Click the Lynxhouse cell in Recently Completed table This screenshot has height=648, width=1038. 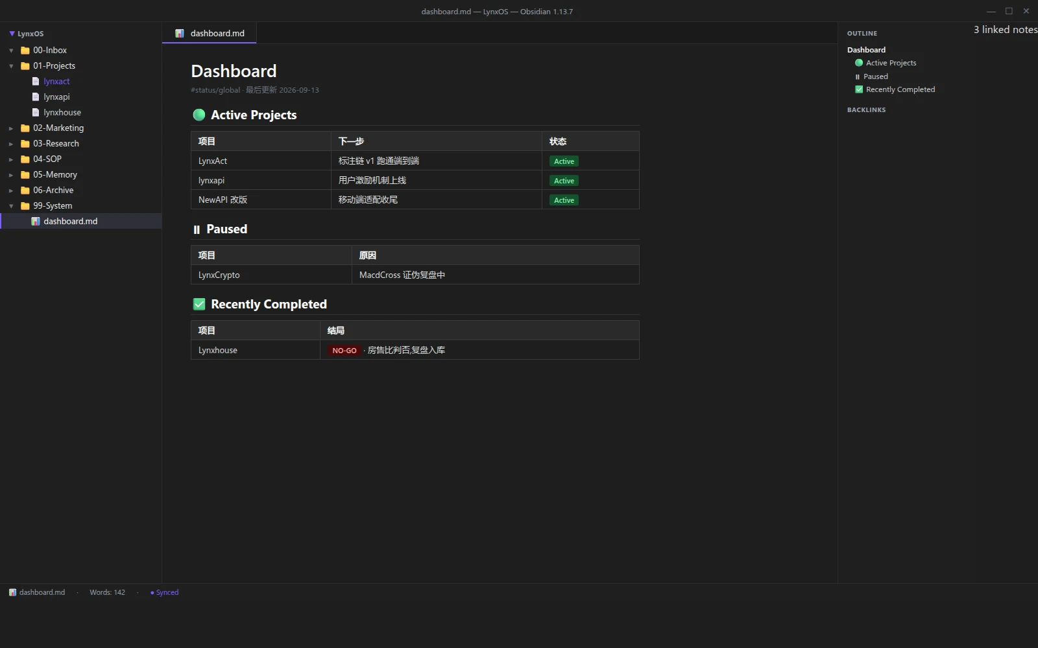point(256,350)
